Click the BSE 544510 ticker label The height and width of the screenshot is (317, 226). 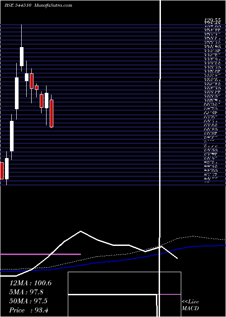(x=18, y=5)
